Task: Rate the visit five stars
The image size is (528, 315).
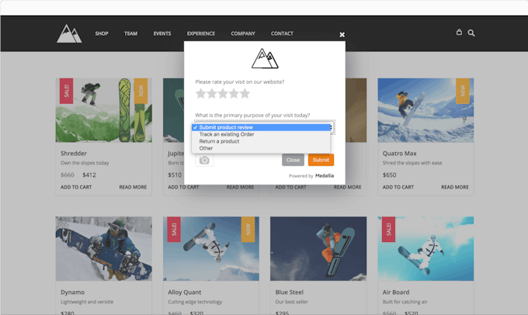Action: tap(245, 94)
